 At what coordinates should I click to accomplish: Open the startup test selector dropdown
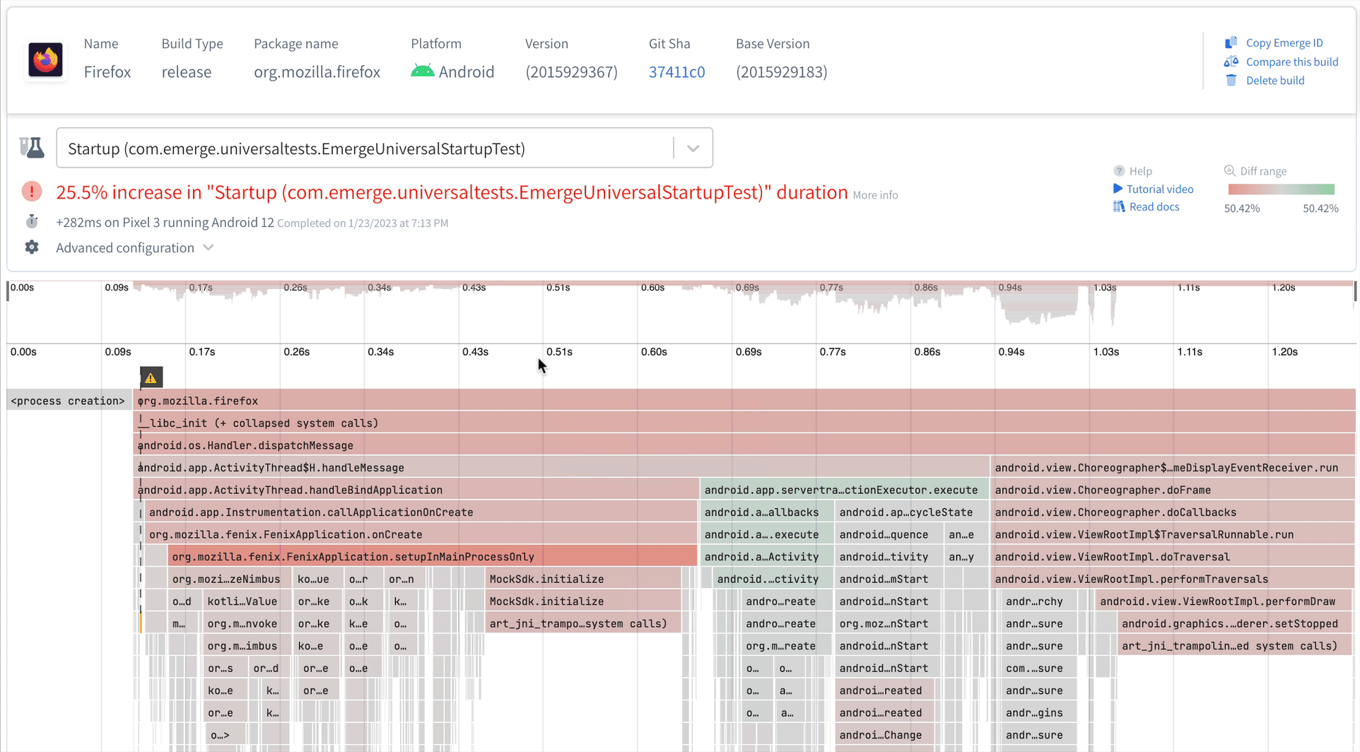pyautogui.click(x=692, y=147)
